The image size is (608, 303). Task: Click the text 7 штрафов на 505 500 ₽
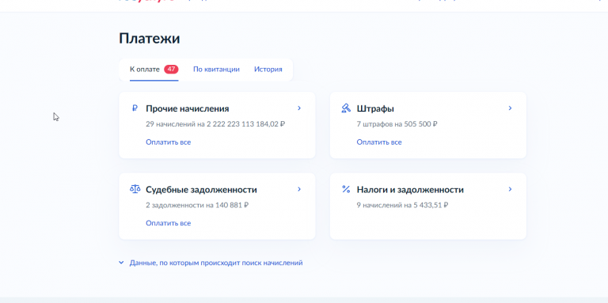click(397, 124)
